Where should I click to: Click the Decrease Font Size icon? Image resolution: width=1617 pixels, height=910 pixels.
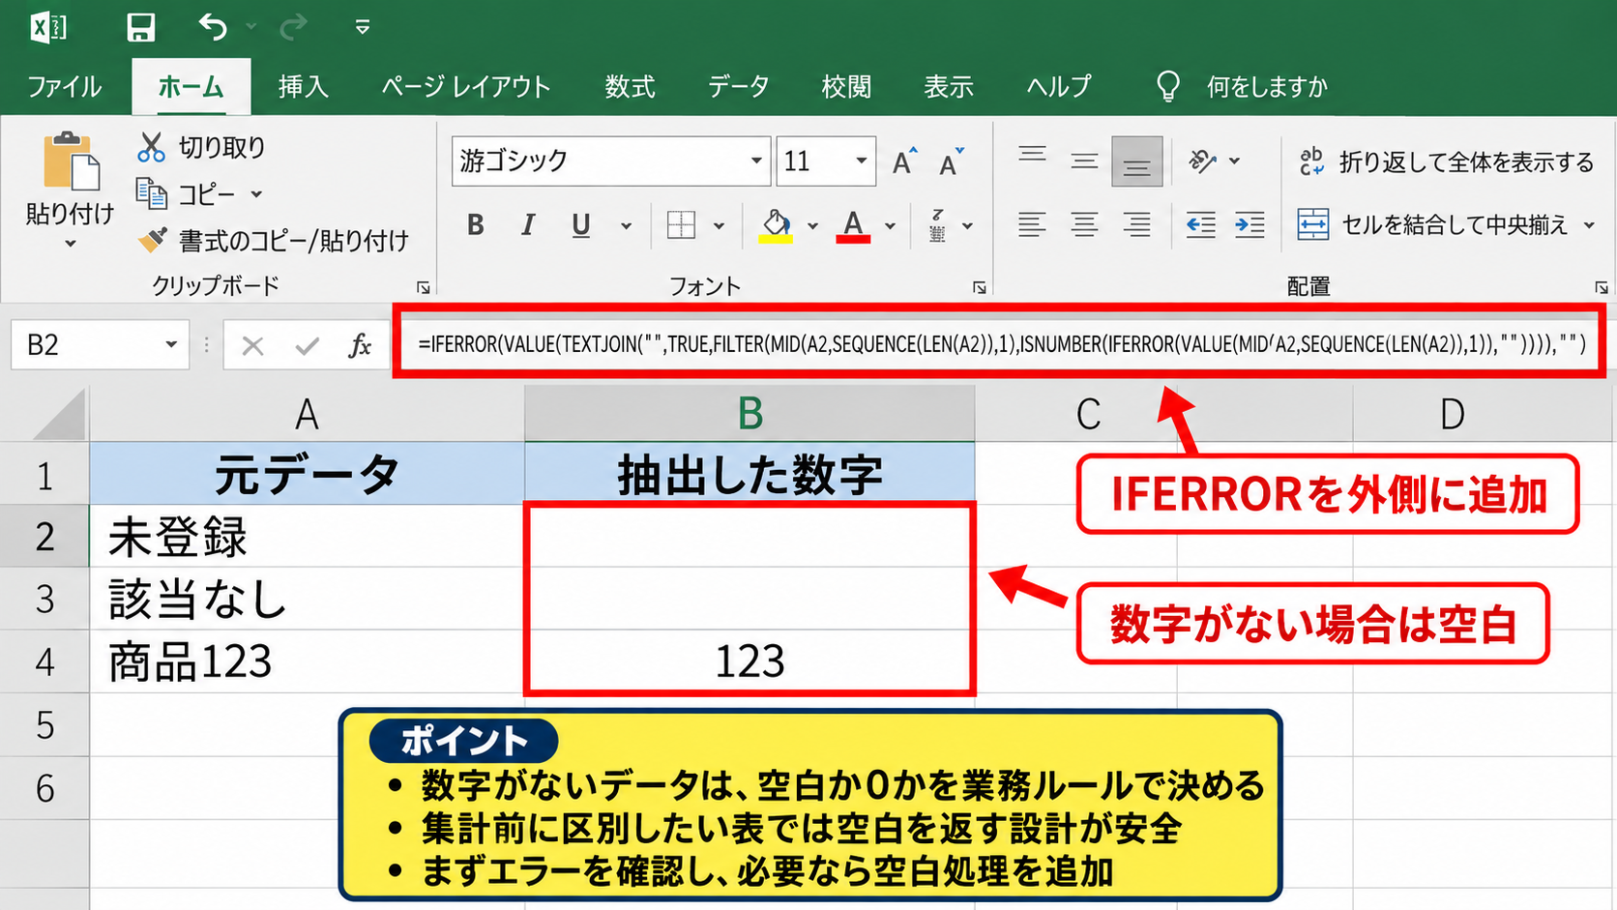(952, 161)
